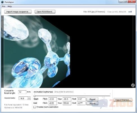Enable zoom animation checkbox
137x113 pixels.
point(35,107)
